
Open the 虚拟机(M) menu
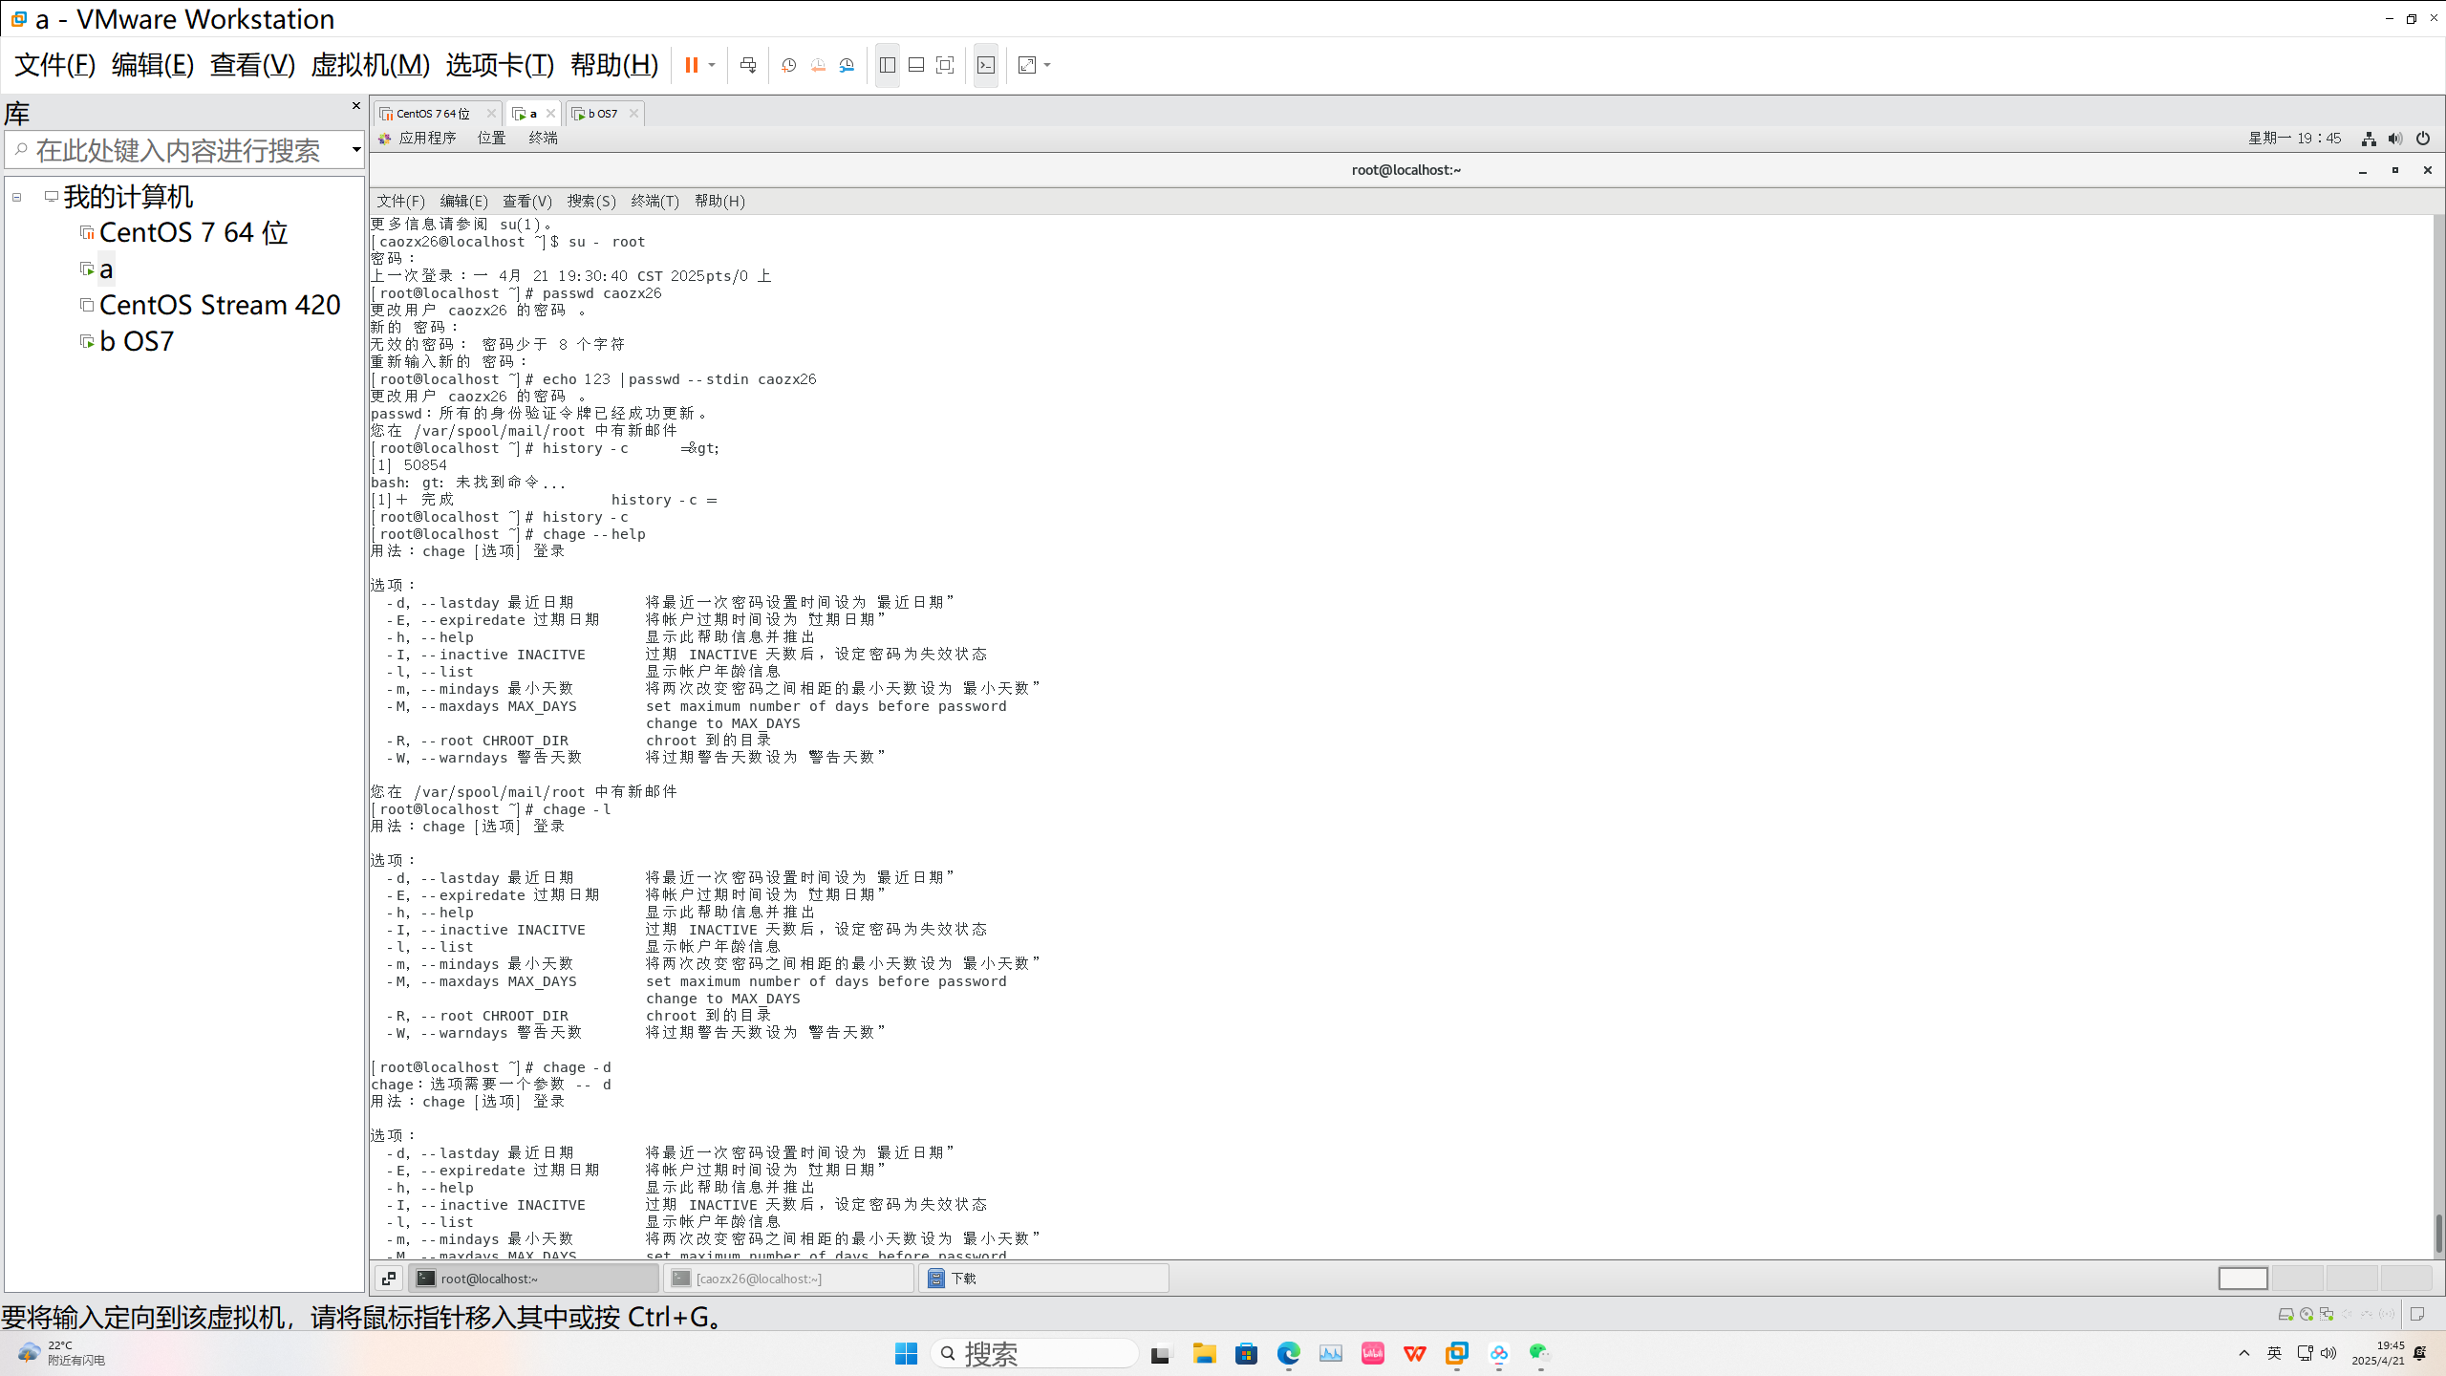point(370,65)
